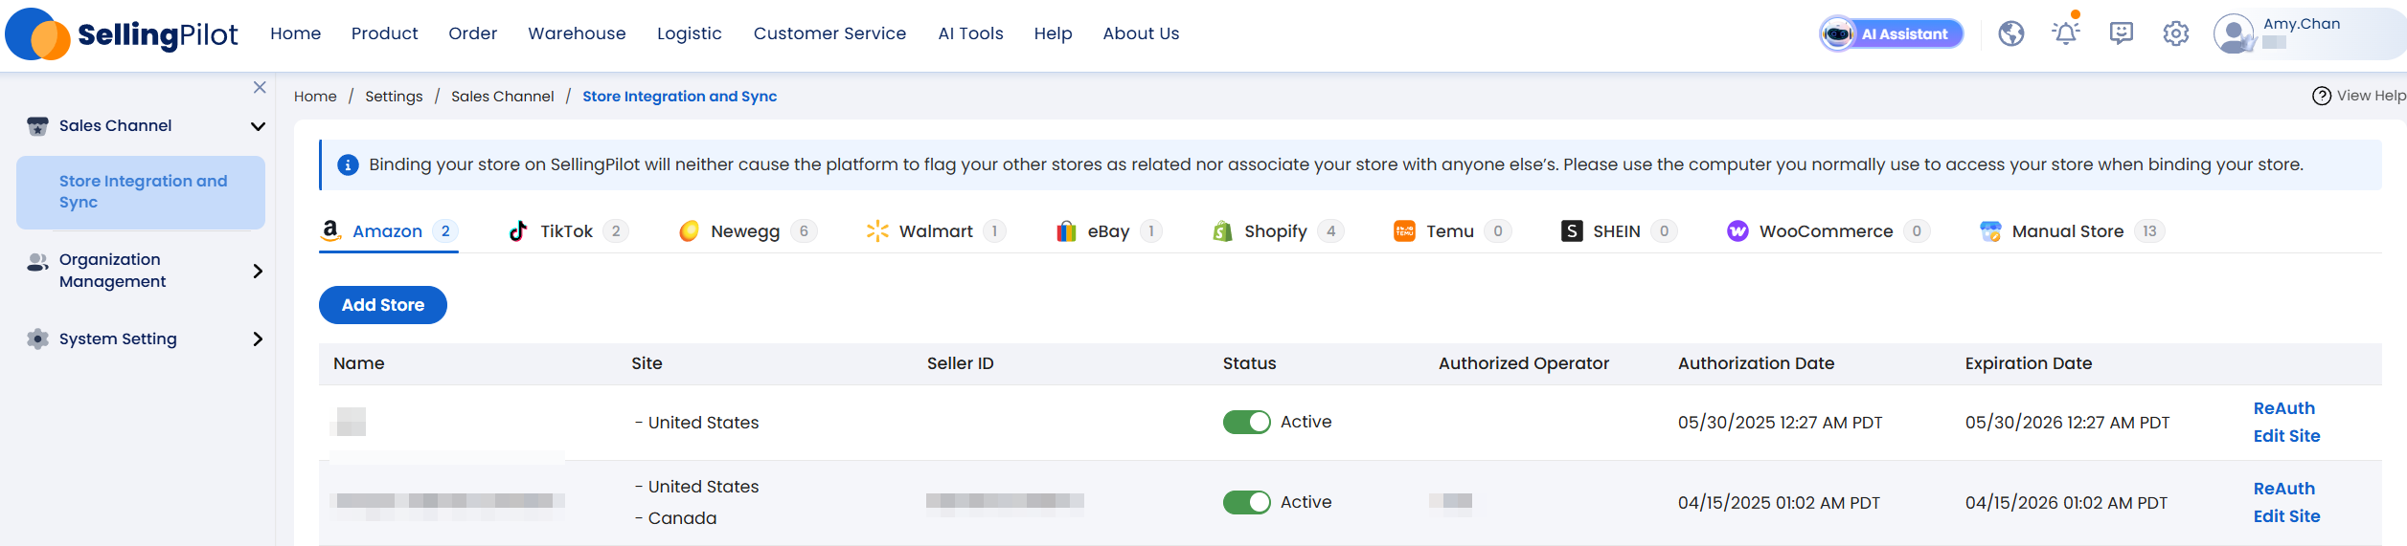Switch to the Manual Store tab
2407x546 pixels.
2071,231
